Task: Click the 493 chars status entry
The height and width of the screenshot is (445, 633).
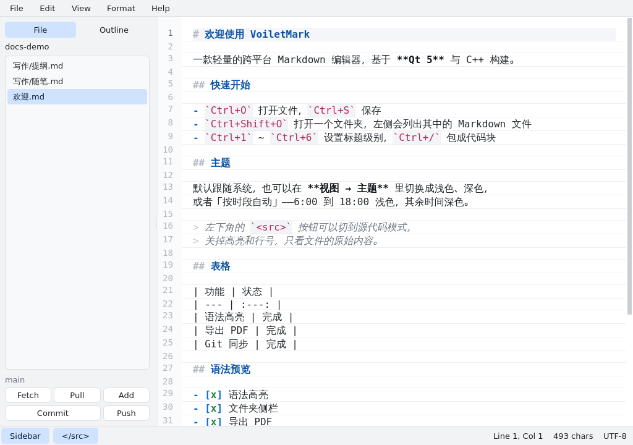Action: [x=573, y=436]
